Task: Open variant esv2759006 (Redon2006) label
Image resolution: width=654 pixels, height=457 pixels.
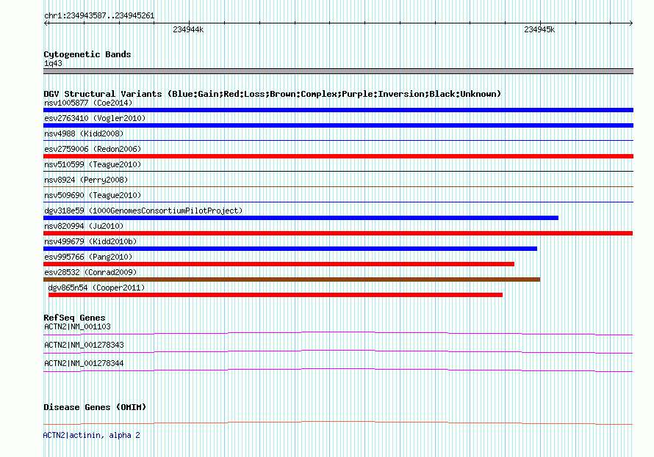Action: coord(93,149)
